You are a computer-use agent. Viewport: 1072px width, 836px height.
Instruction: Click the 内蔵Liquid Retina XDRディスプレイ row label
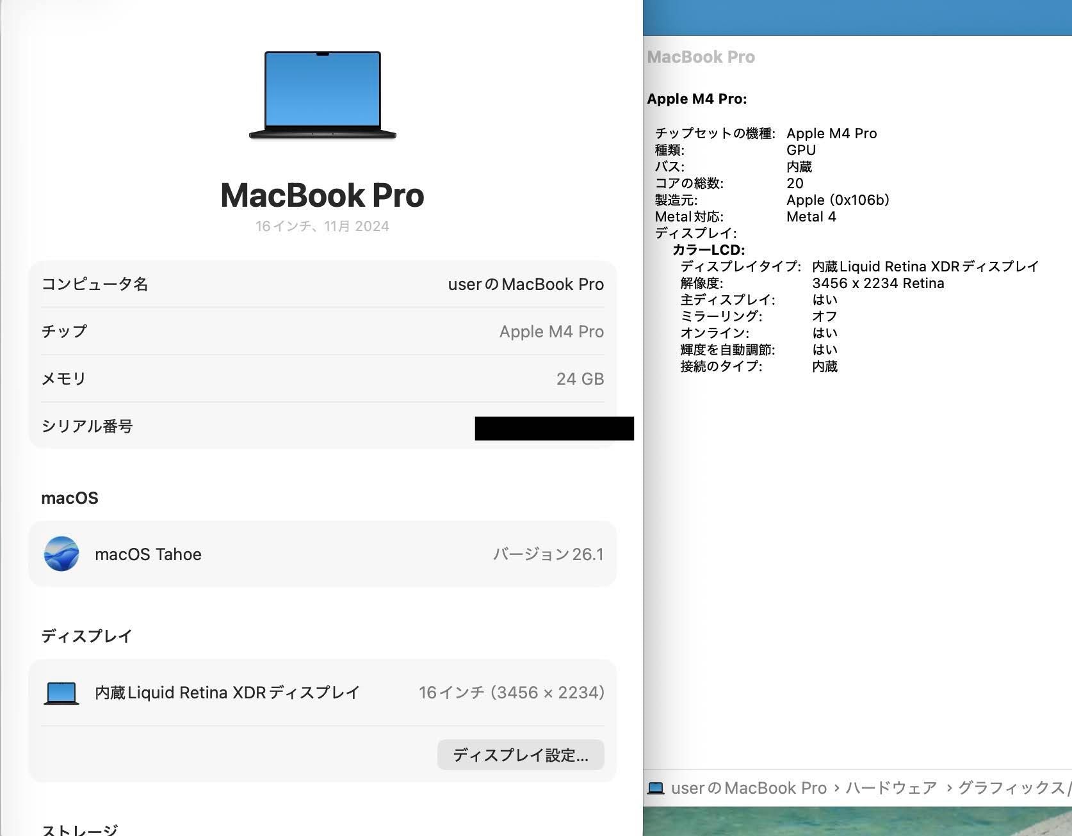click(x=227, y=693)
